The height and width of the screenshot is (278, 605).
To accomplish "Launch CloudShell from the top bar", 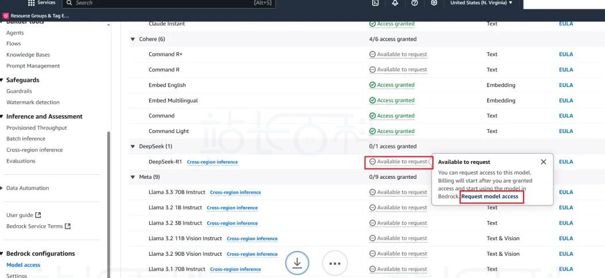I will 375,3.
